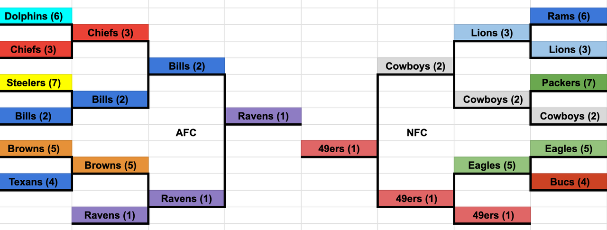
Task: Select the Packers (7) green cell
Action: click(x=569, y=83)
